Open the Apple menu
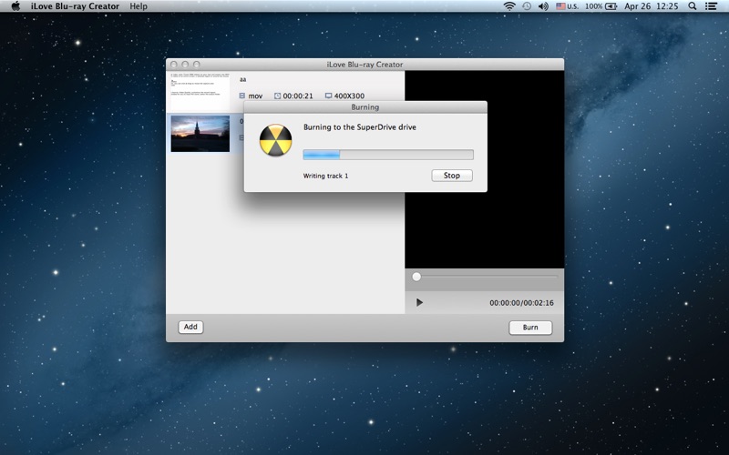Screen dimensions: 729x455 point(15,6)
